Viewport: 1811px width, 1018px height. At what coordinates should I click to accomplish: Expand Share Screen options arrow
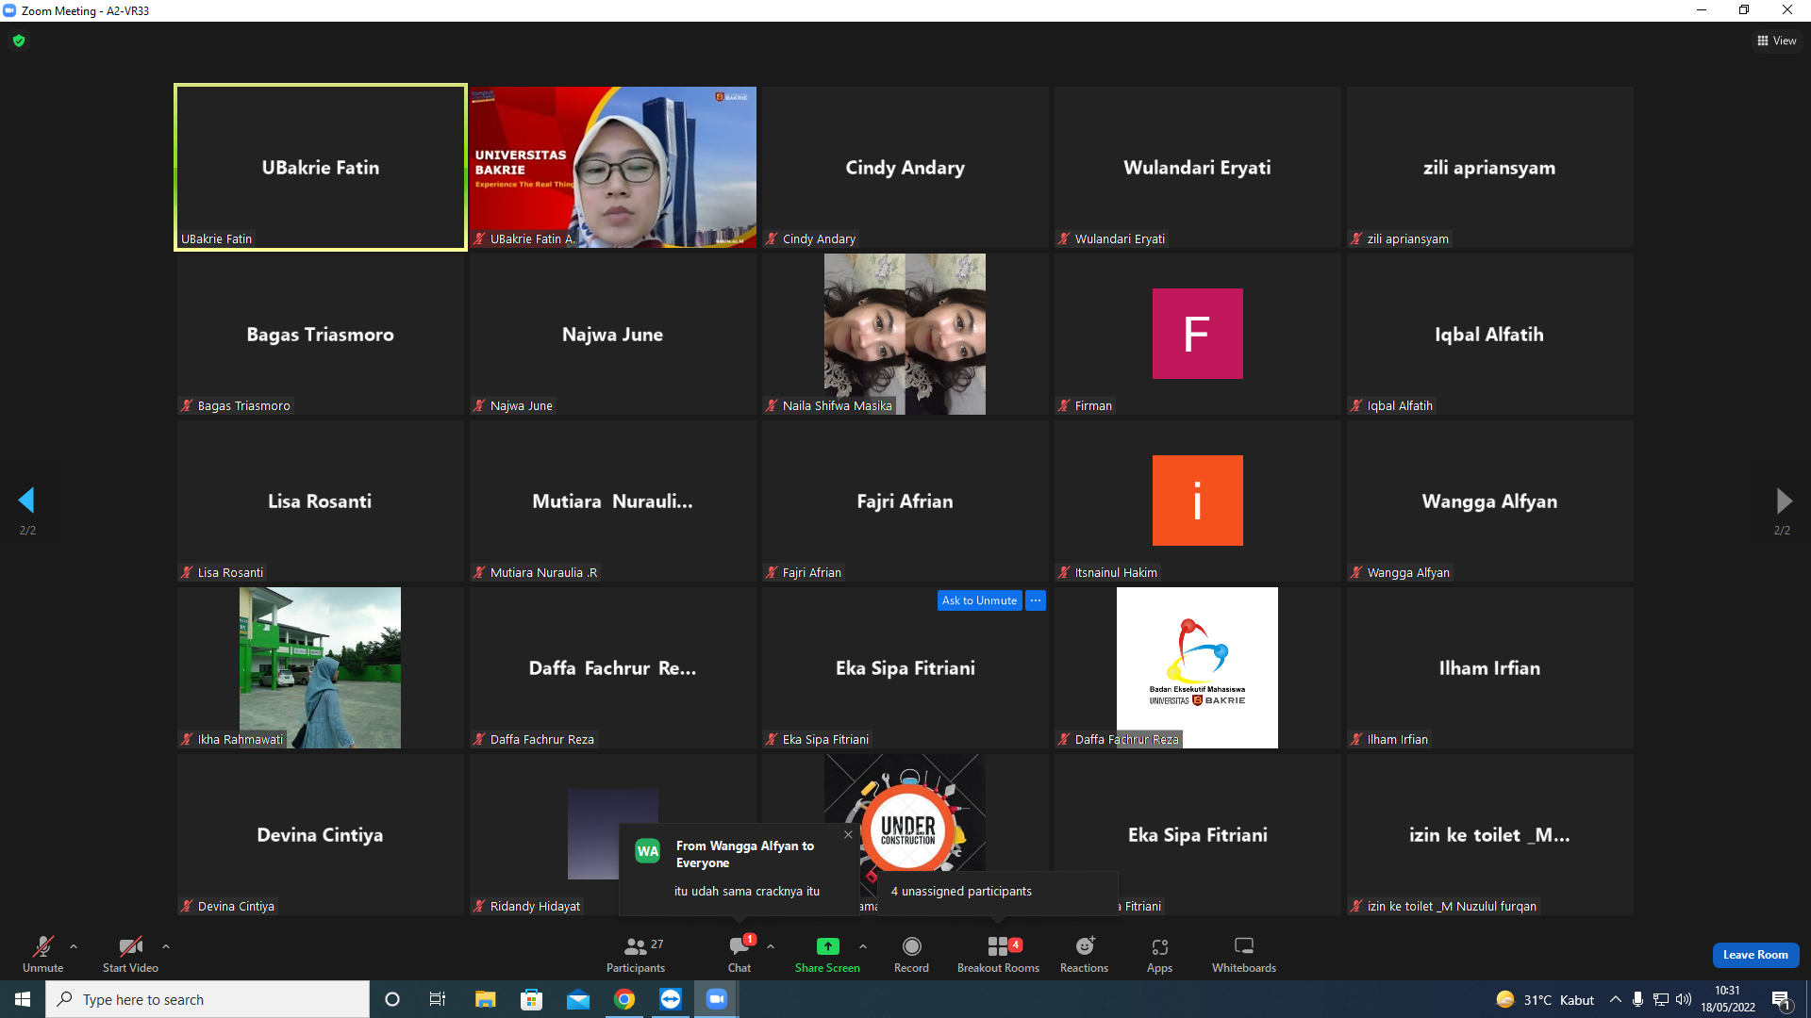863,946
